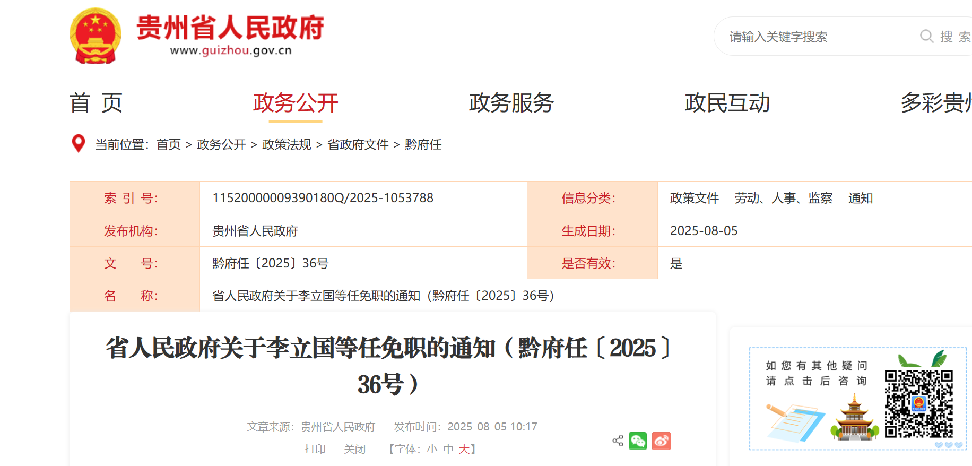The image size is (972, 466).
Task: Click the magnifier search icon
Action: (926, 36)
